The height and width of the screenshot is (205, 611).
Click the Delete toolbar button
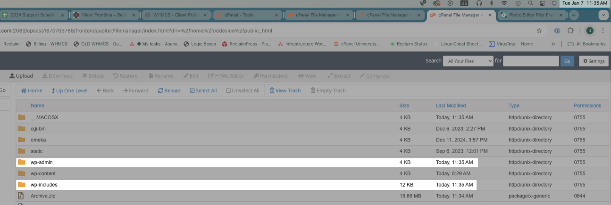point(93,76)
